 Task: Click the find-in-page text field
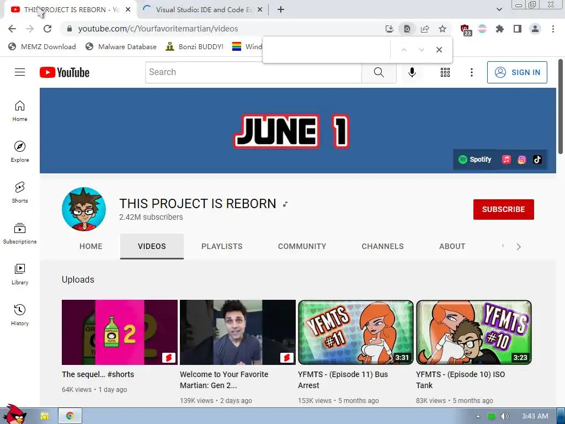[327, 50]
